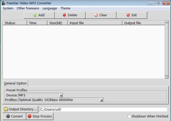Click the Output file column header

coord(143,23)
